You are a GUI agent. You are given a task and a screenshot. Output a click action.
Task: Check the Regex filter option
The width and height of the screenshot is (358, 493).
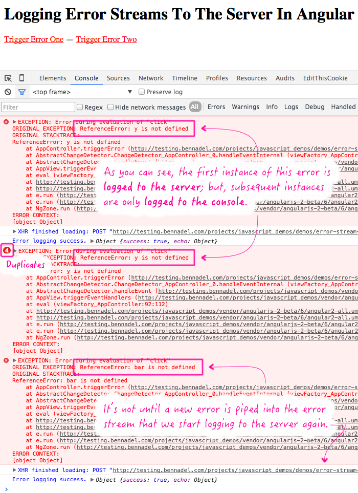(x=80, y=107)
